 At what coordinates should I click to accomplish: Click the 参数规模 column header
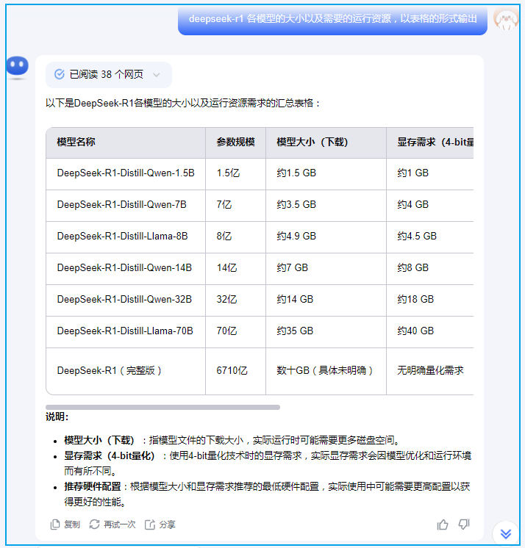[x=235, y=143]
